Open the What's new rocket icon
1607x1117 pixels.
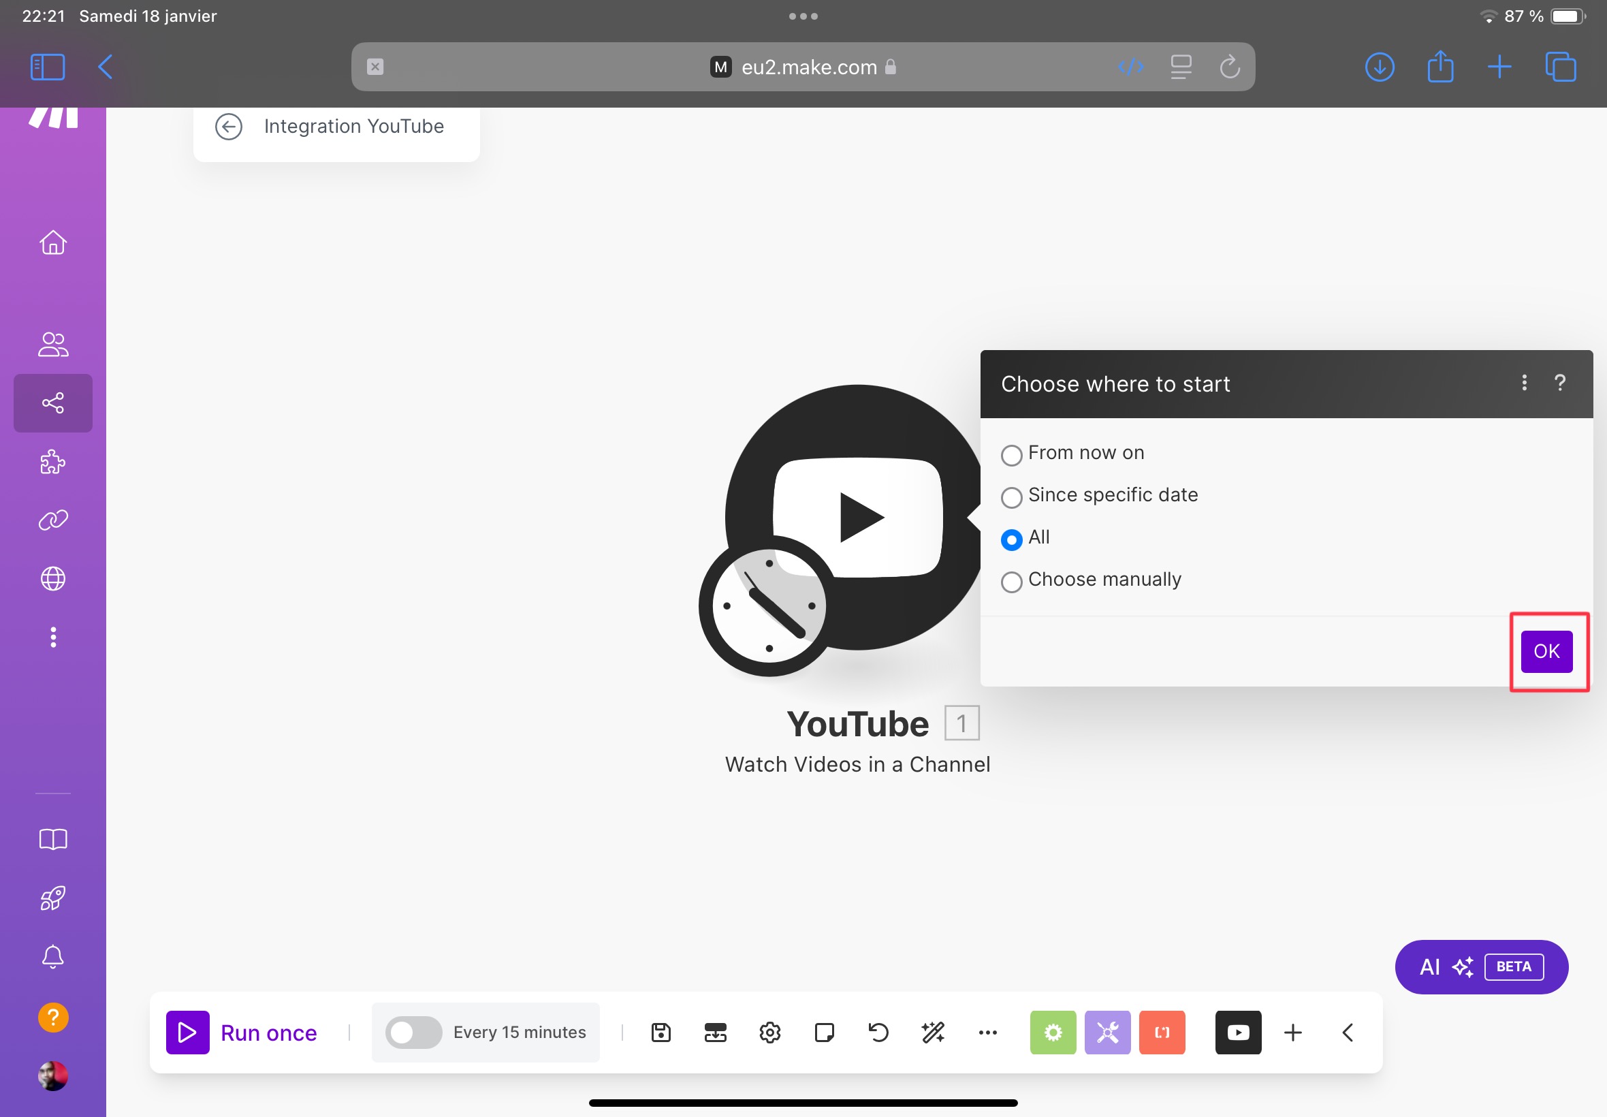pos(53,898)
